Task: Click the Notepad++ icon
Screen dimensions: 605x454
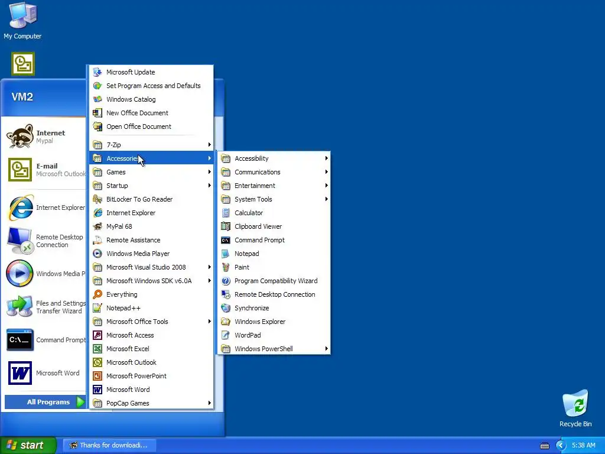Action: click(97, 308)
